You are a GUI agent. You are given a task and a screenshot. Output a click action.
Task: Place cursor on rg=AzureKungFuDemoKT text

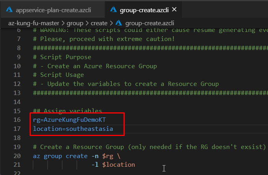[69, 120]
